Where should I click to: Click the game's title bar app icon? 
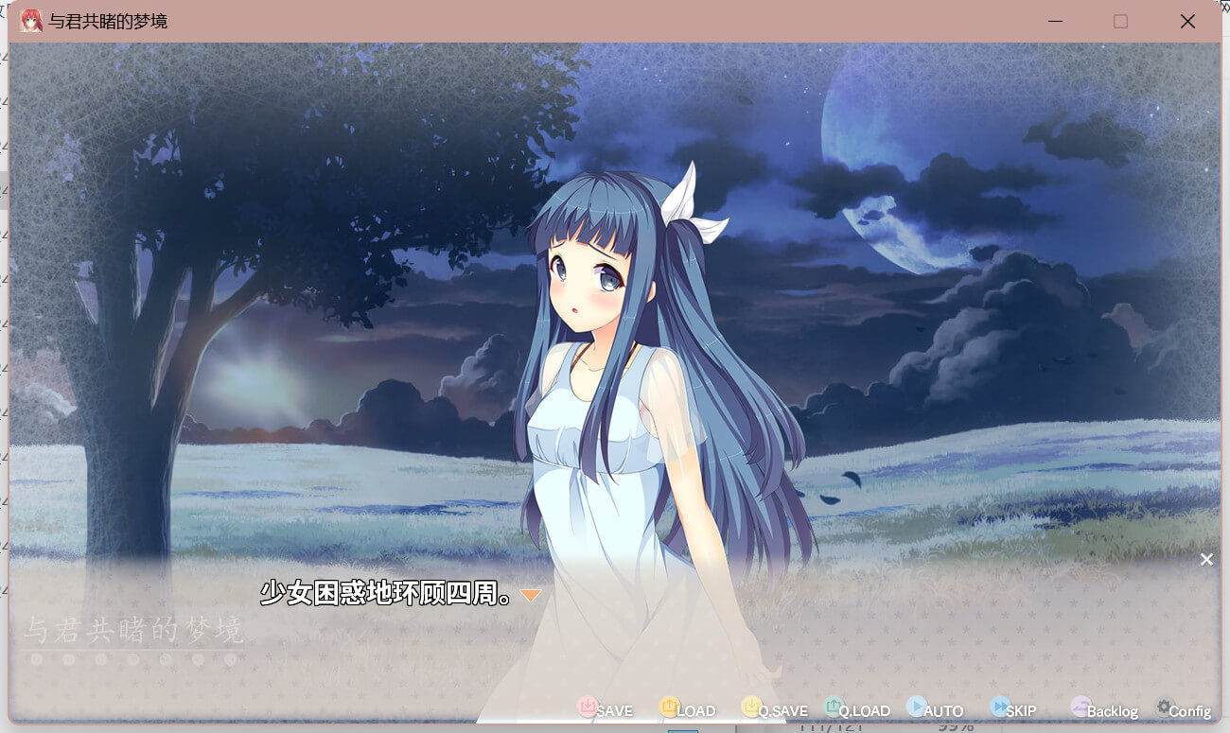[31, 21]
